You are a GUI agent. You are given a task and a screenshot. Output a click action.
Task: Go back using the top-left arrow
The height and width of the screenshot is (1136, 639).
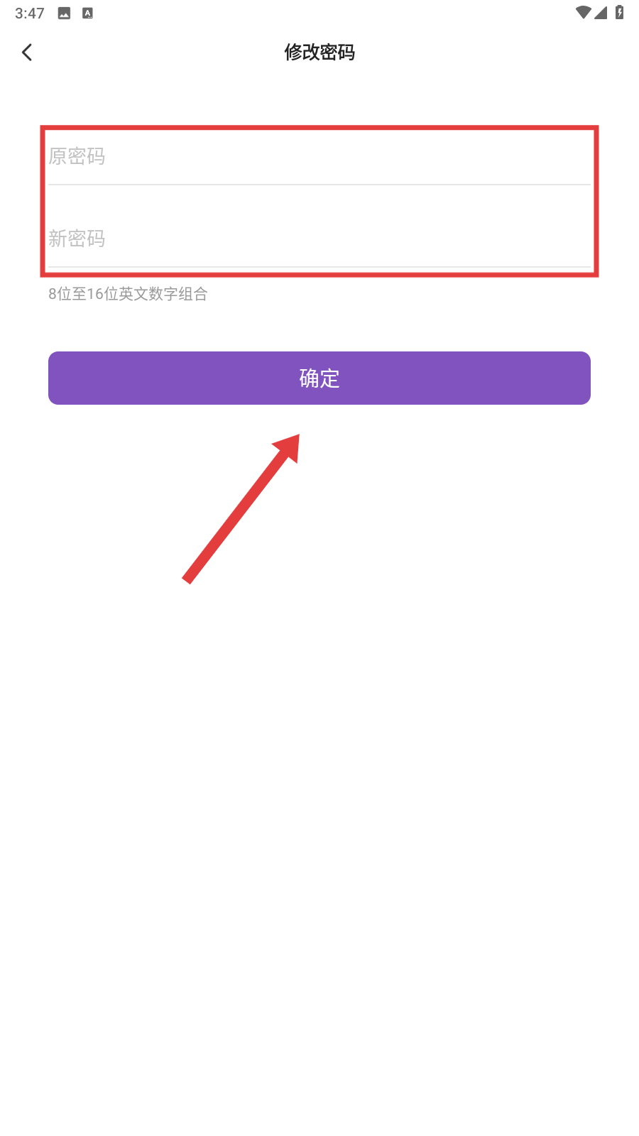point(27,53)
